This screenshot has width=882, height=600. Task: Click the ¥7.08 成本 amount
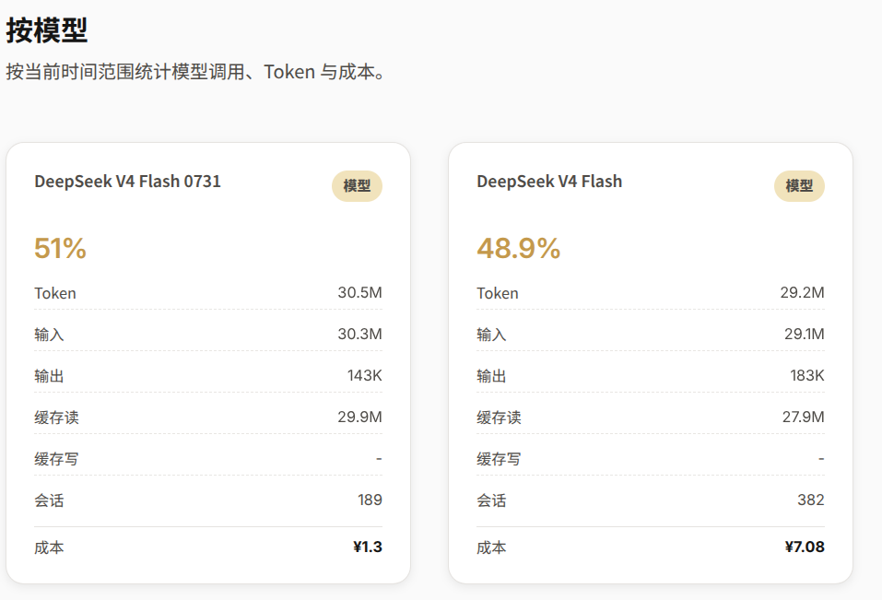pos(805,547)
